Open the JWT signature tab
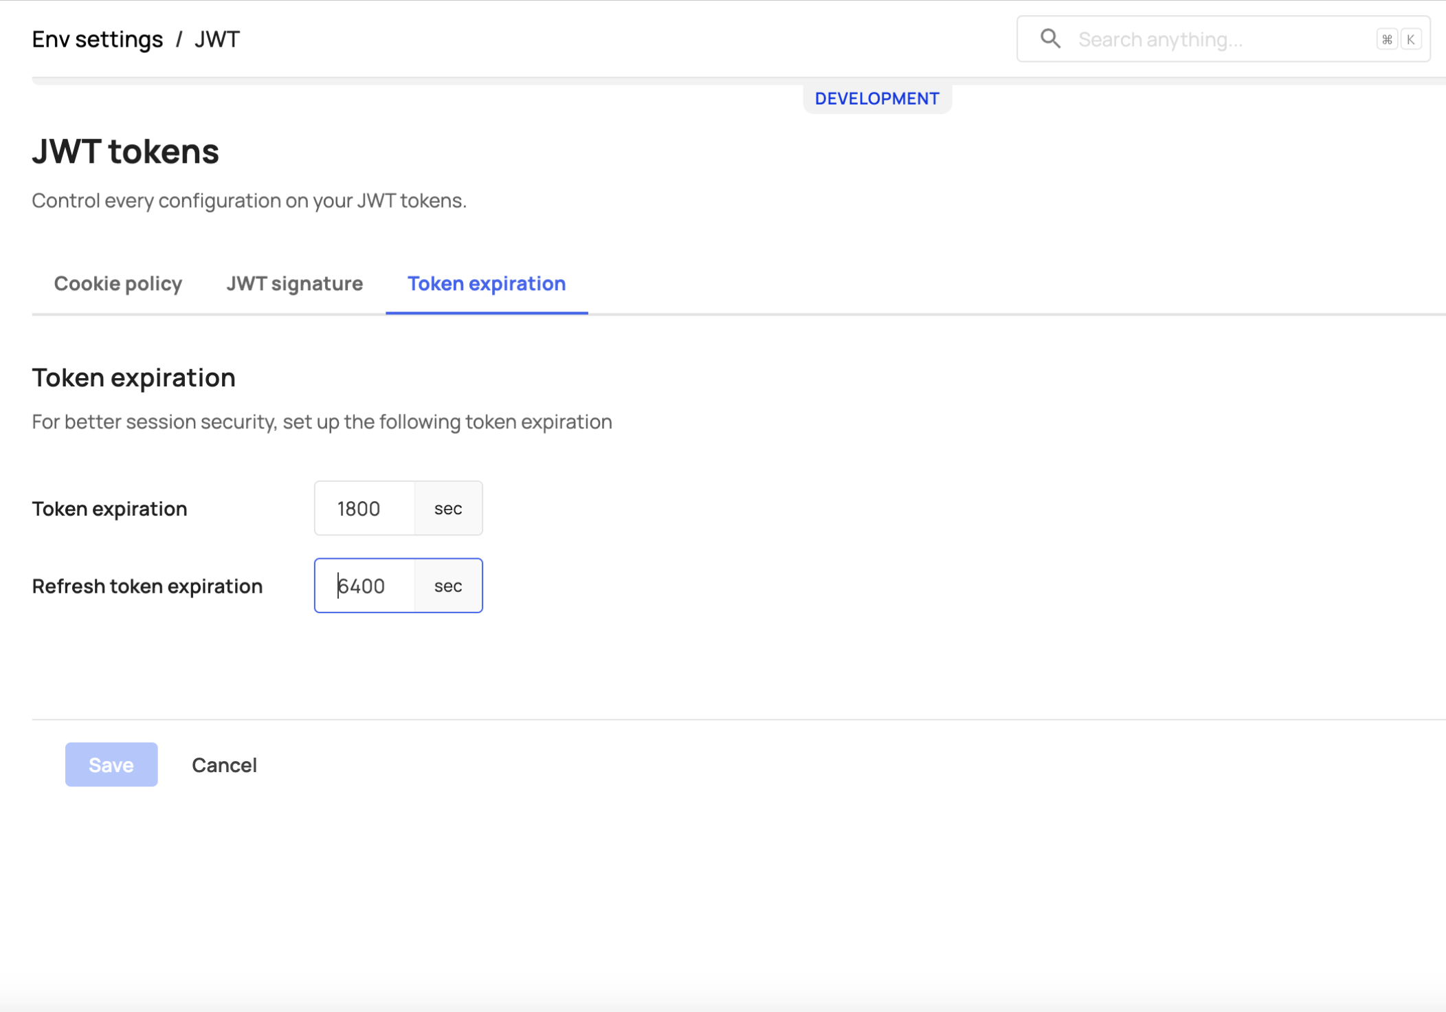The image size is (1446, 1012). [294, 283]
